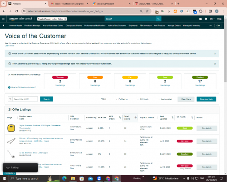The height and width of the screenshot is (182, 227).
Task: Dismiss the CX rating account health banner
Action: [x=215, y=64]
